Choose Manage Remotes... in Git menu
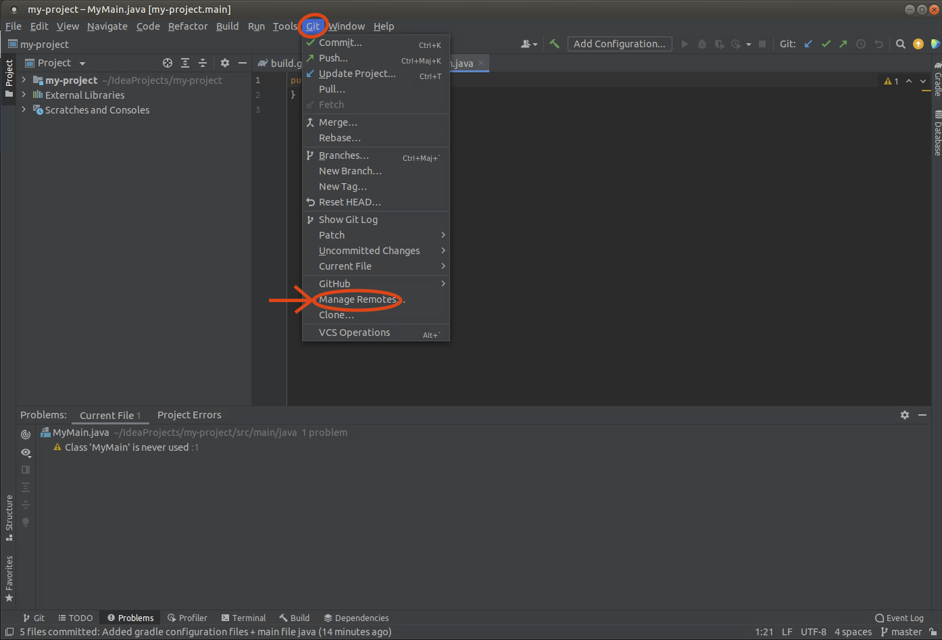The width and height of the screenshot is (942, 640). point(376,299)
